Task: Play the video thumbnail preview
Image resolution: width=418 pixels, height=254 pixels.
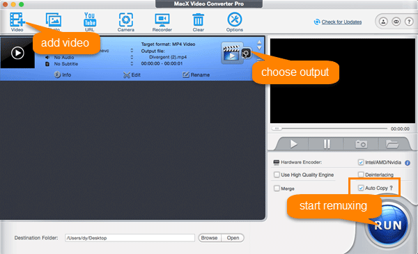Action: click(17, 53)
